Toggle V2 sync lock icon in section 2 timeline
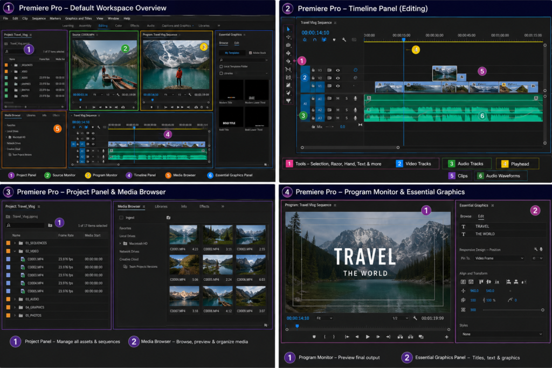The image size is (552, 368). pos(329,78)
